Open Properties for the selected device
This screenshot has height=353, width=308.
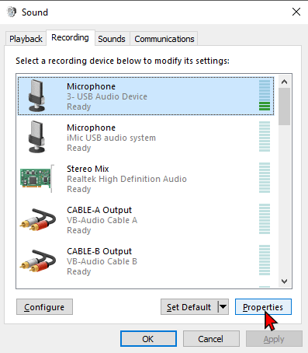pos(263,307)
